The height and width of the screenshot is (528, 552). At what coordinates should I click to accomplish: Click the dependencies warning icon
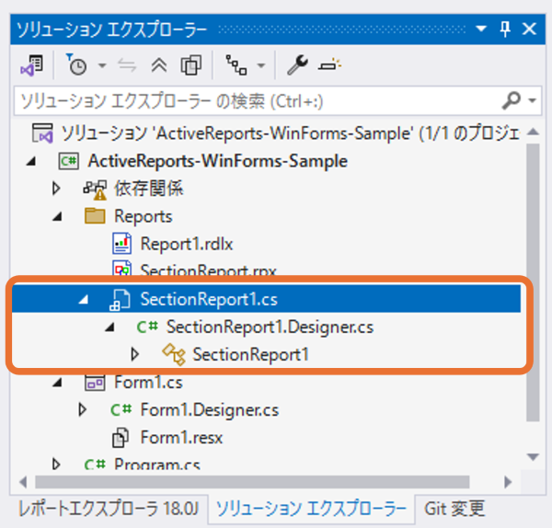tap(96, 189)
